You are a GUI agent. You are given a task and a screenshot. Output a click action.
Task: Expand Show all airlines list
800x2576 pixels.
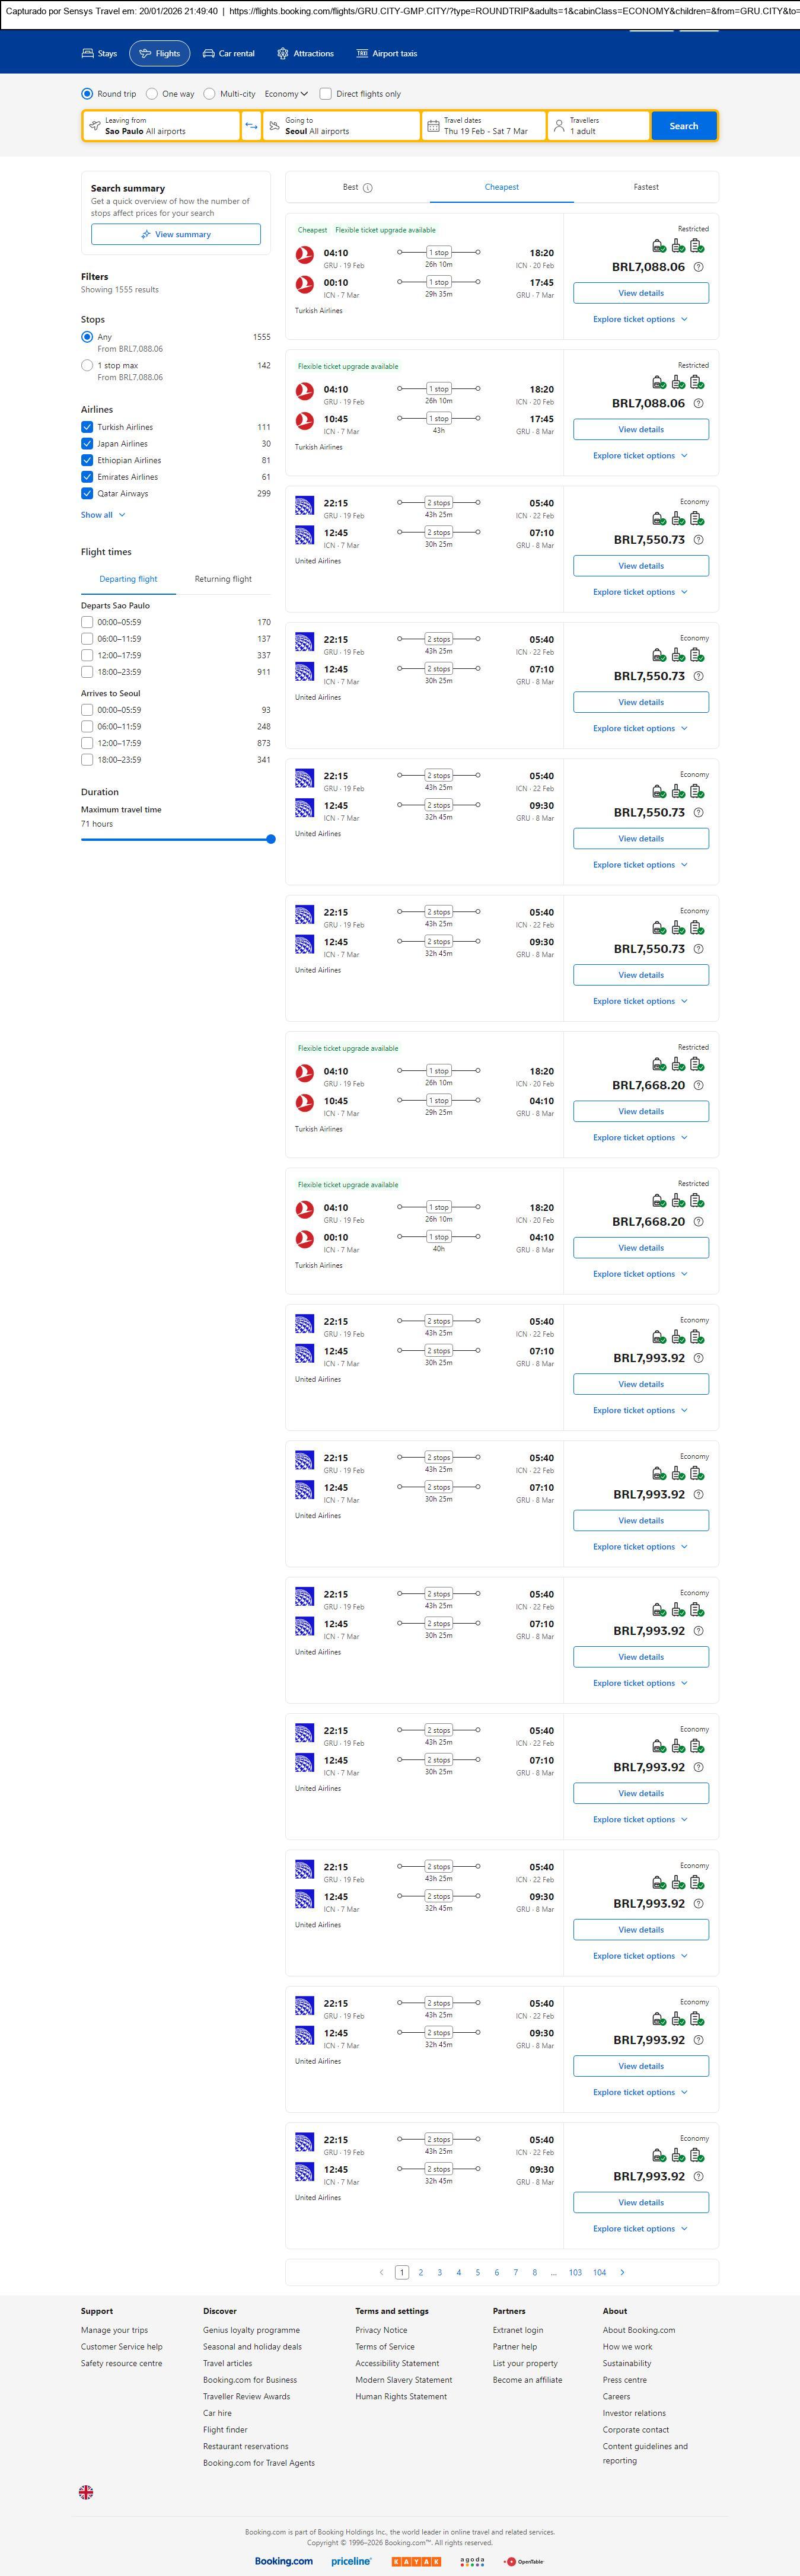pyautogui.click(x=103, y=515)
